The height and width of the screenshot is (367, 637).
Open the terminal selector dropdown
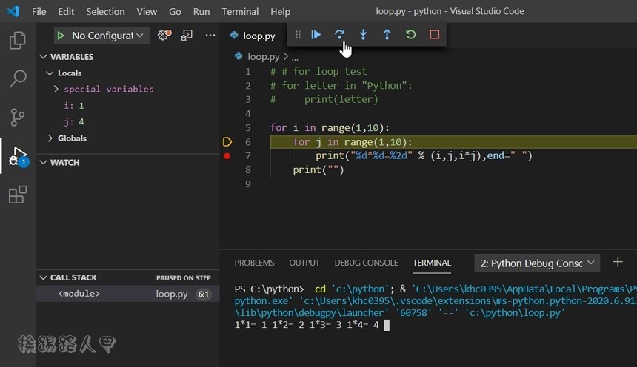[537, 263]
